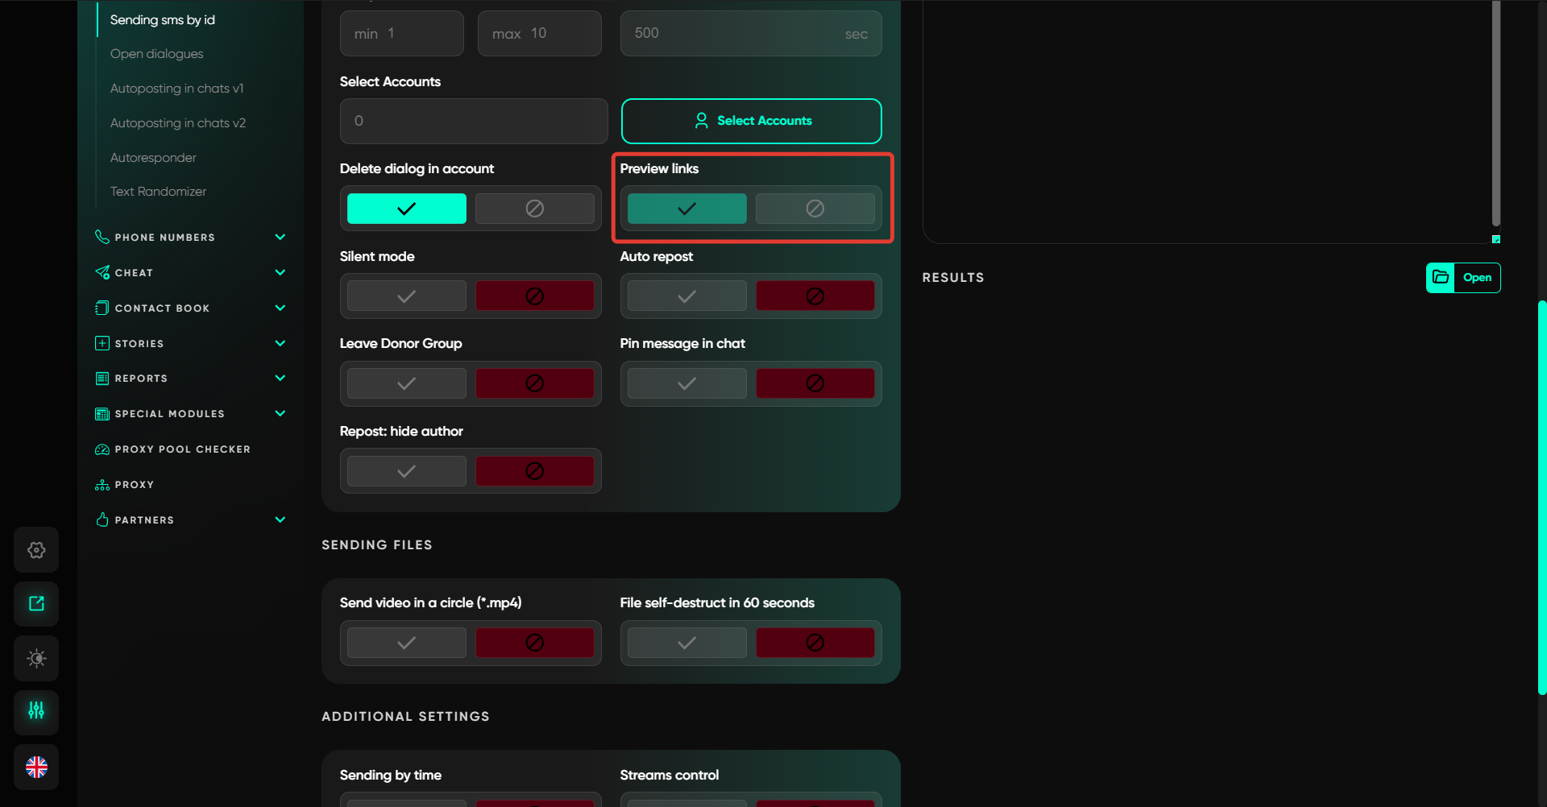Click the Proxy network icon
Screen dimensions: 1547x807
102,485
